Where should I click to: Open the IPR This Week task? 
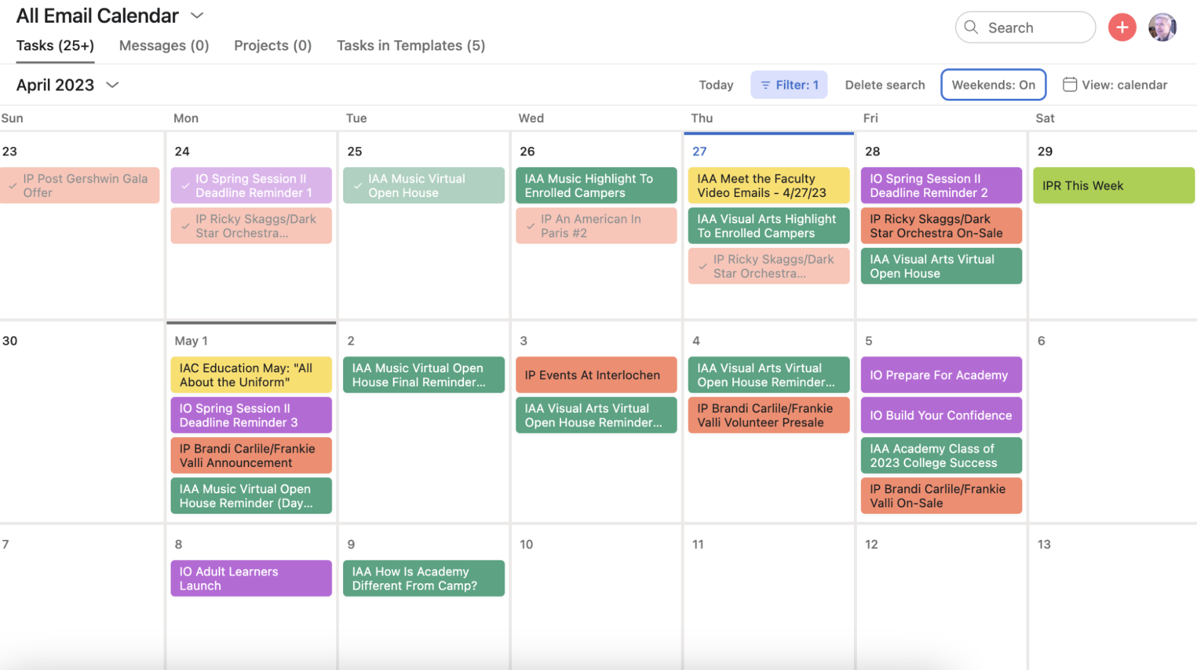1113,185
